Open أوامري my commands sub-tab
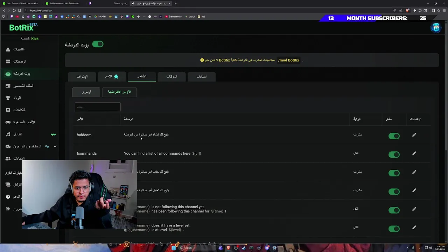 (86, 92)
